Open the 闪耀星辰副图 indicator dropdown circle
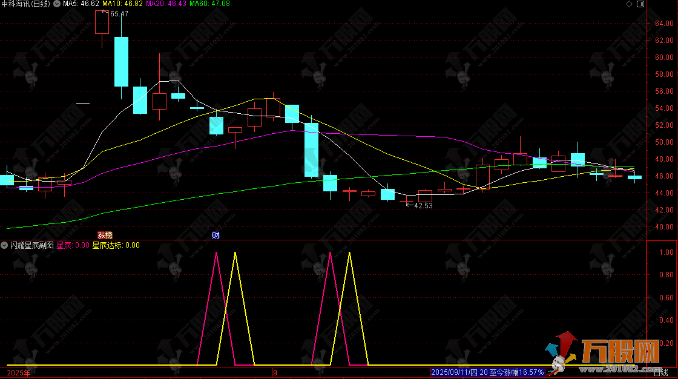This screenshot has height=379, width=678. pyautogui.click(x=4, y=245)
